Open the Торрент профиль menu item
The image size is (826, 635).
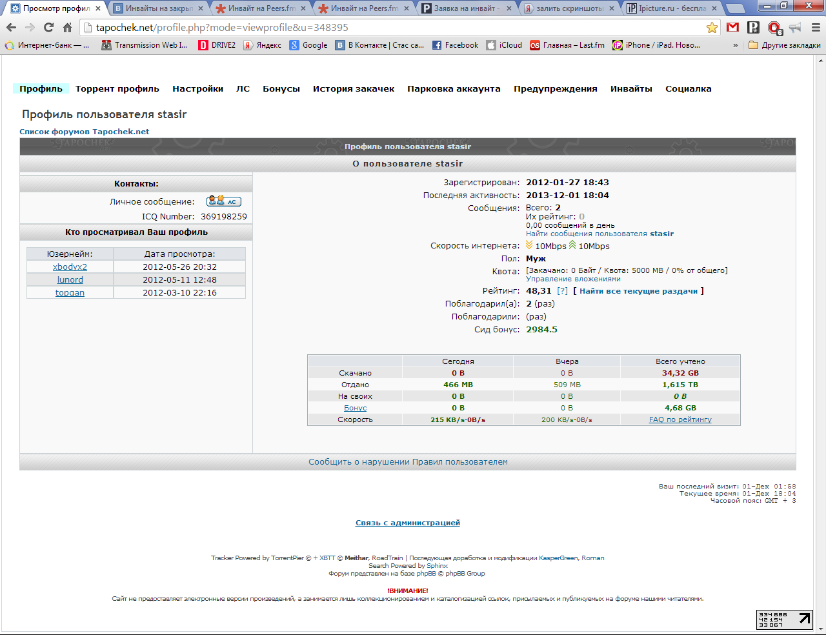(117, 89)
